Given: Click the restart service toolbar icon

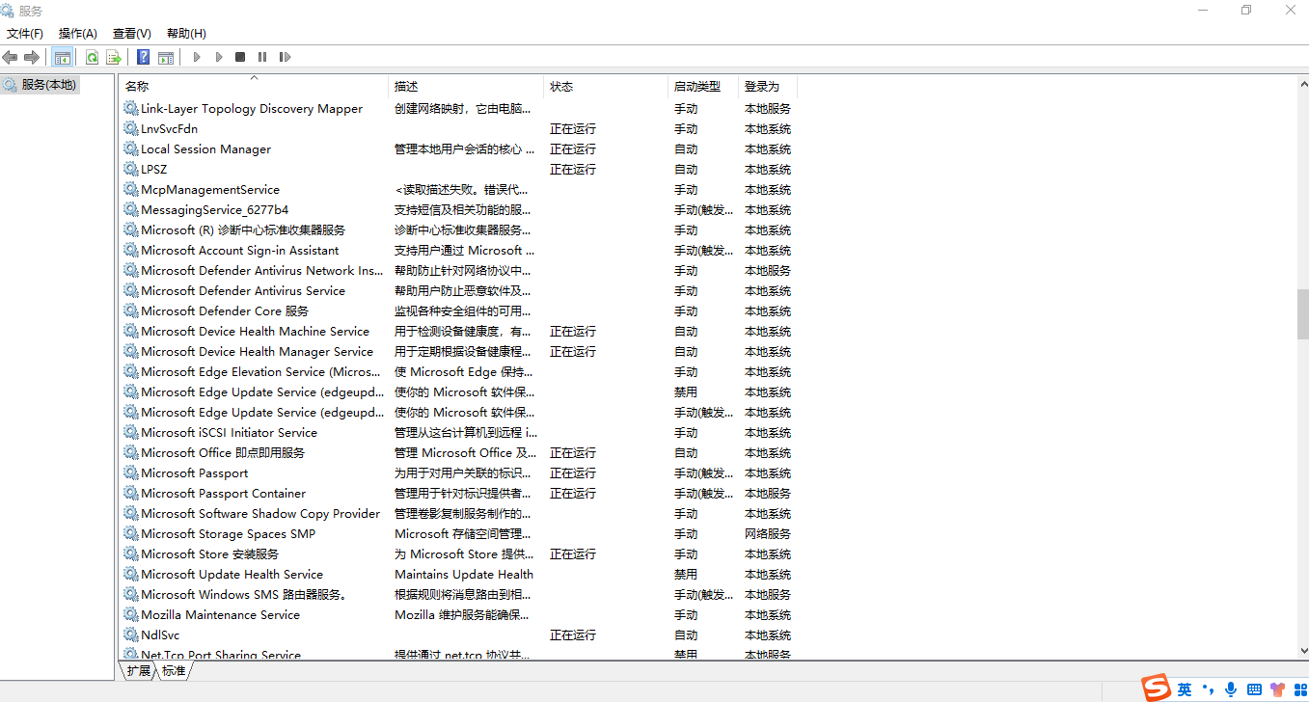Looking at the screenshot, I should coord(285,57).
